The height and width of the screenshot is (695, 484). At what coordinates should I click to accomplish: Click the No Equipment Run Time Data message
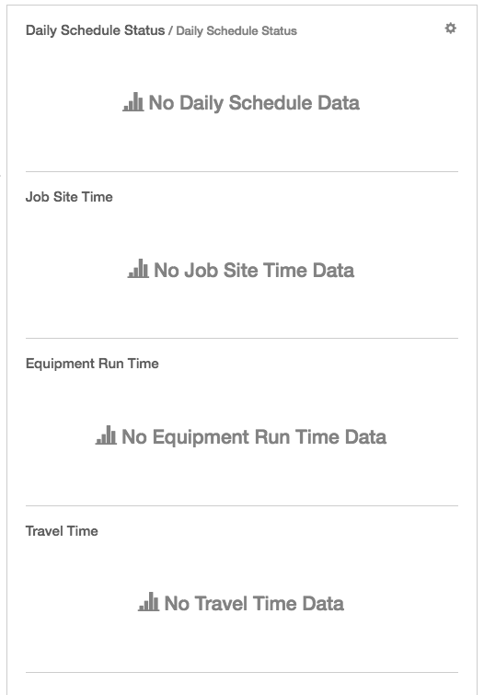254,437
